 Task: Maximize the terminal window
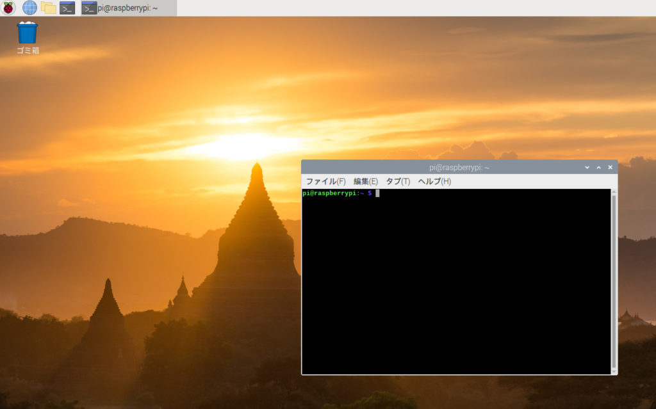[599, 167]
